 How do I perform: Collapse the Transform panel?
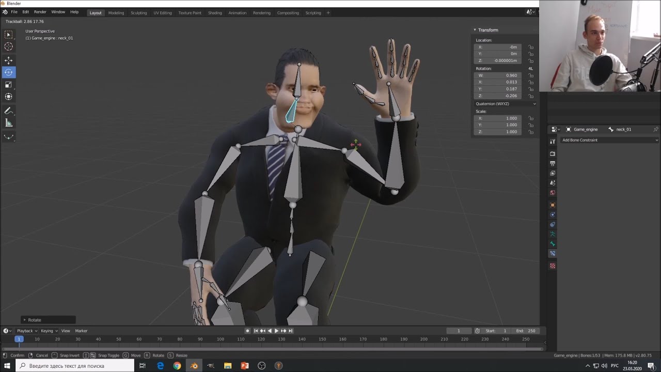tap(475, 30)
